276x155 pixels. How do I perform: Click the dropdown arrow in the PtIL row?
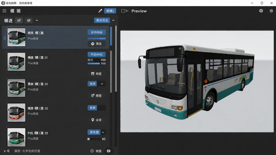(103, 132)
